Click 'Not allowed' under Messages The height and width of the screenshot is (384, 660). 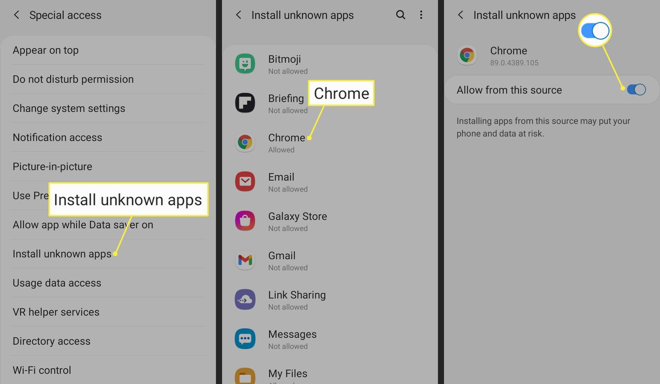tap(288, 347)
